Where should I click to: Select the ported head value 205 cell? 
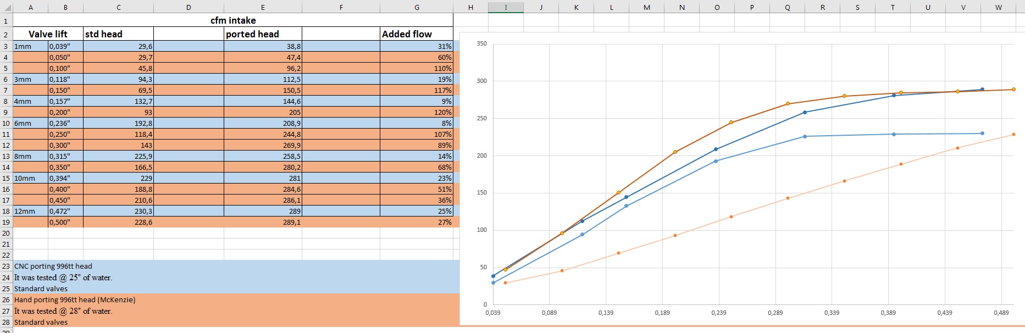pos(263,113)
